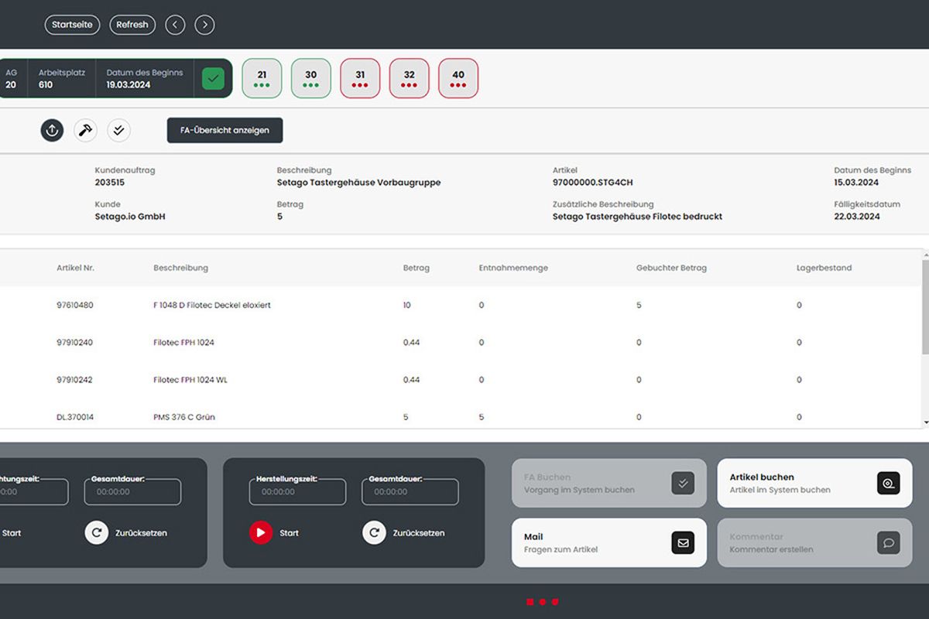Click Gesamtdauer field in the left timer panel
The image size is (929, 619).
[x=132, y=491]
